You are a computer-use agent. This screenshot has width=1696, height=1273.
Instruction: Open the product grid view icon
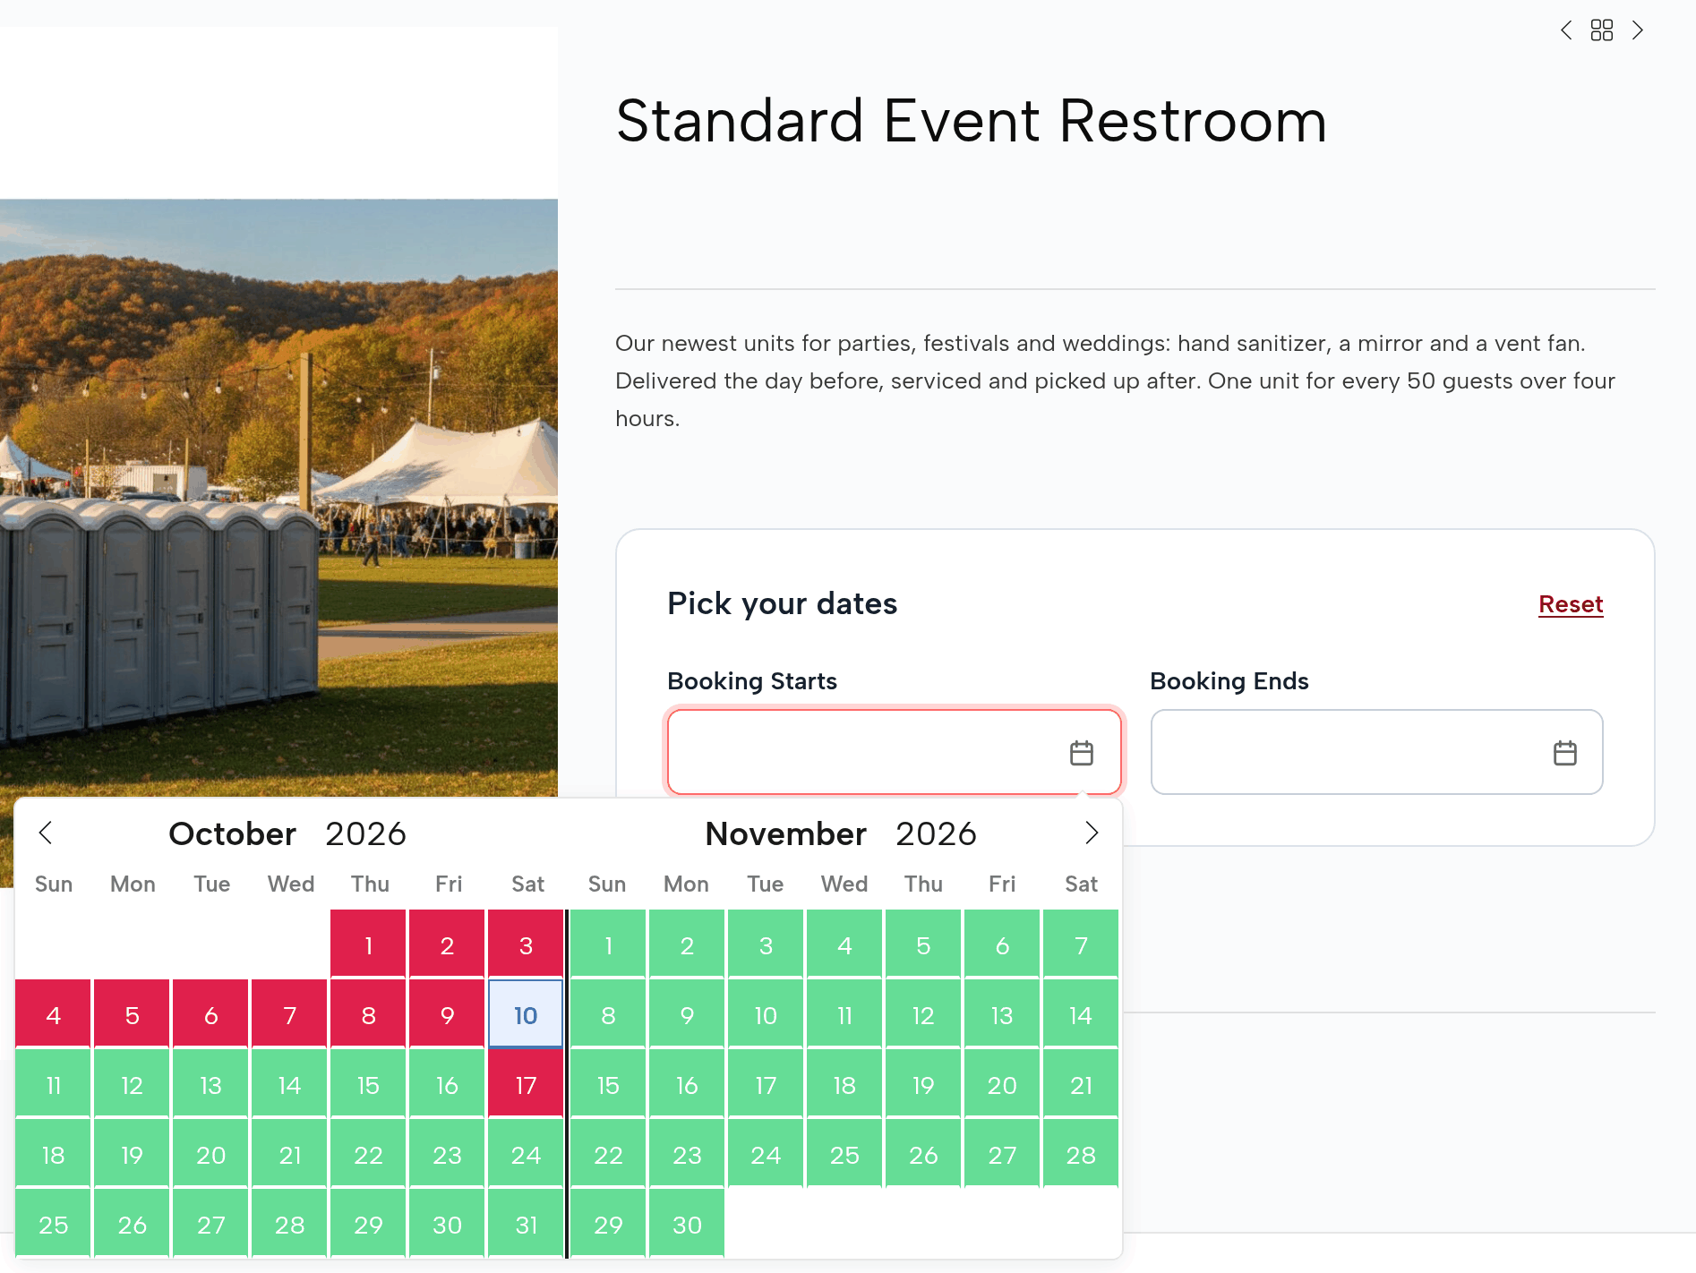[x=1602, y=30]
